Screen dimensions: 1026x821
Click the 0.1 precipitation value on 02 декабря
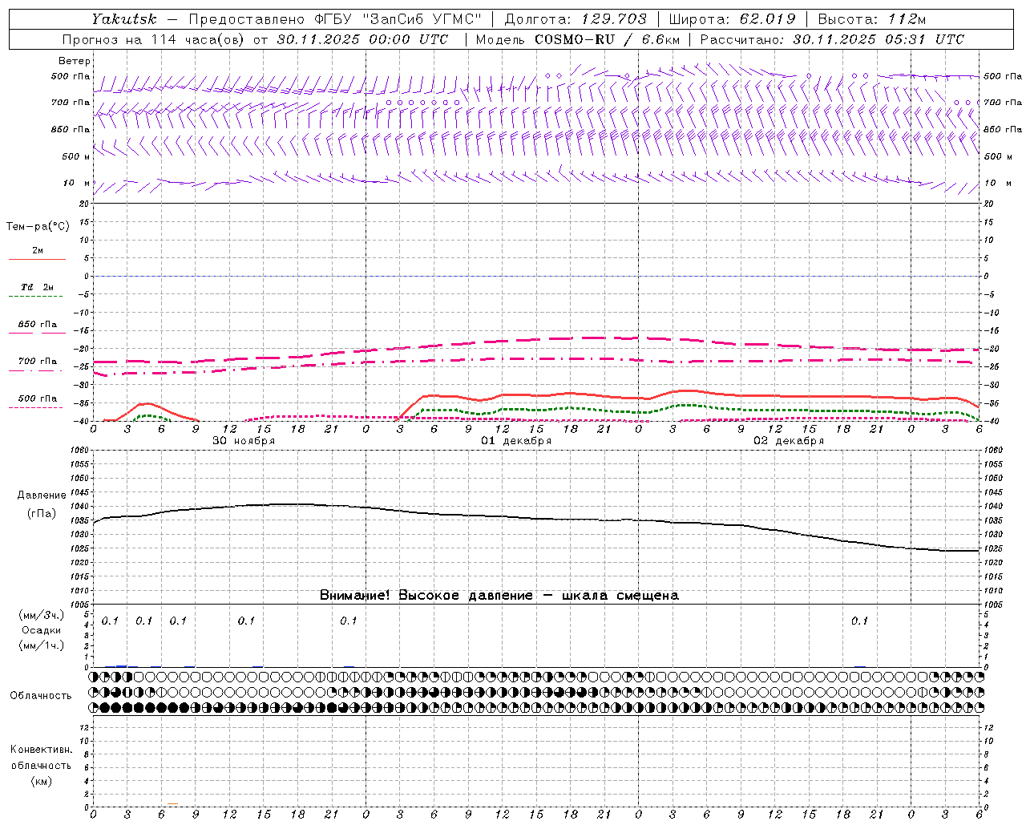click(859, 621)
